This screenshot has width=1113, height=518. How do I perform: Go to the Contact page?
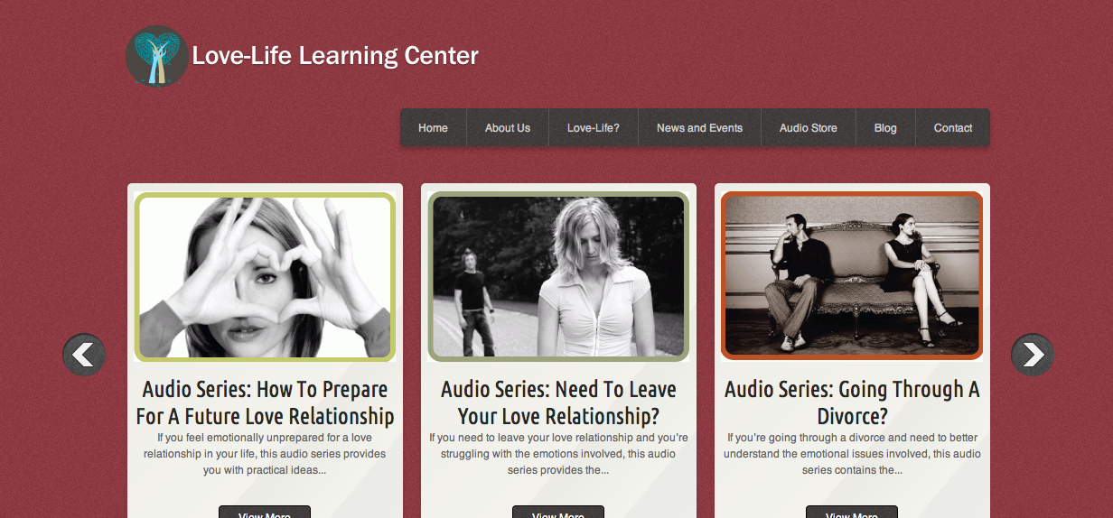click(953, 127)
